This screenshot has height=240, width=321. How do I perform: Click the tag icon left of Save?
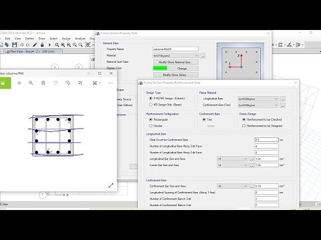[7, 45]
